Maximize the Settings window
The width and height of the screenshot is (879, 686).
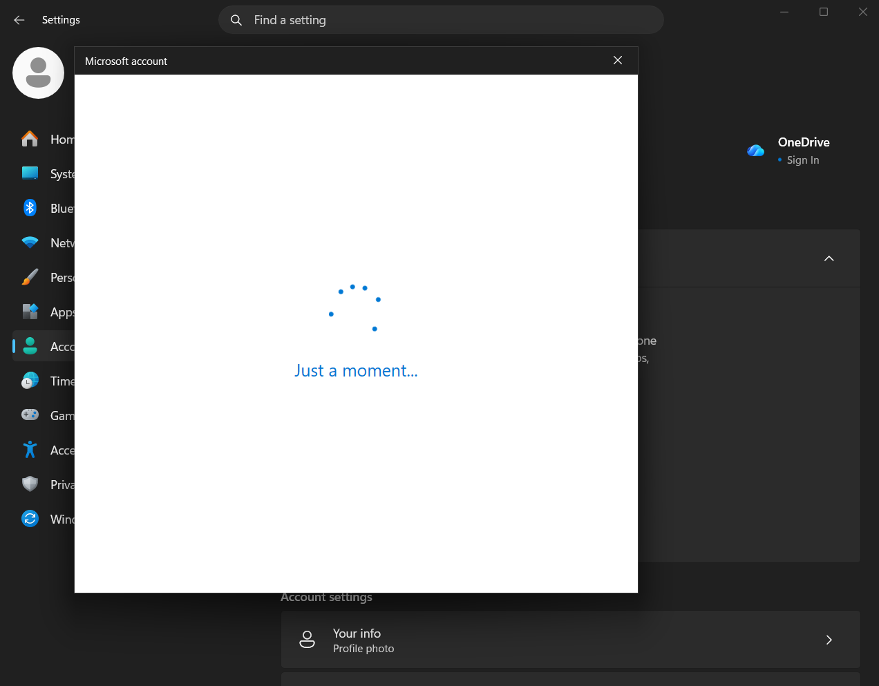coord(824,12)
